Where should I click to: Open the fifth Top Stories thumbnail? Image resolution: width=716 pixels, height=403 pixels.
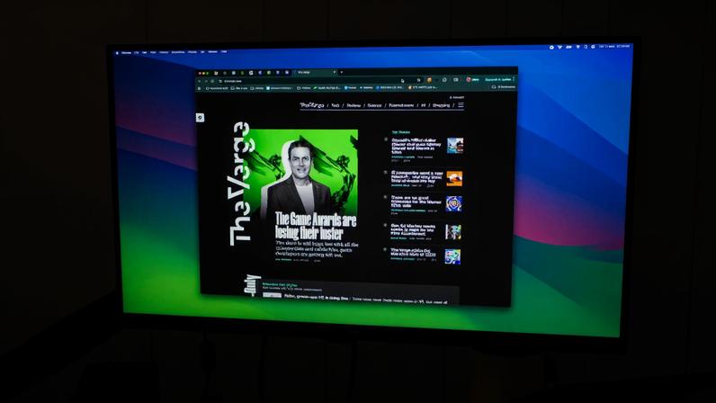[452, 256]
